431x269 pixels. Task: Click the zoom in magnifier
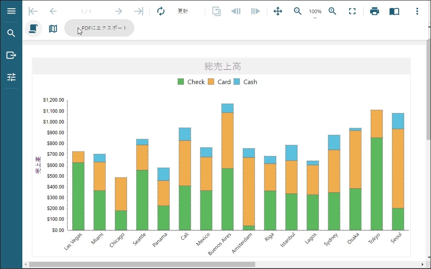(x=333, y=11)
